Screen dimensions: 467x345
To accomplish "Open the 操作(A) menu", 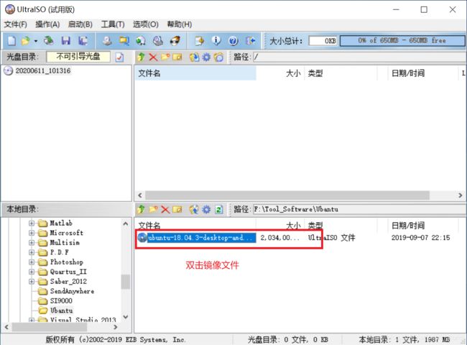I will (47, 24).
